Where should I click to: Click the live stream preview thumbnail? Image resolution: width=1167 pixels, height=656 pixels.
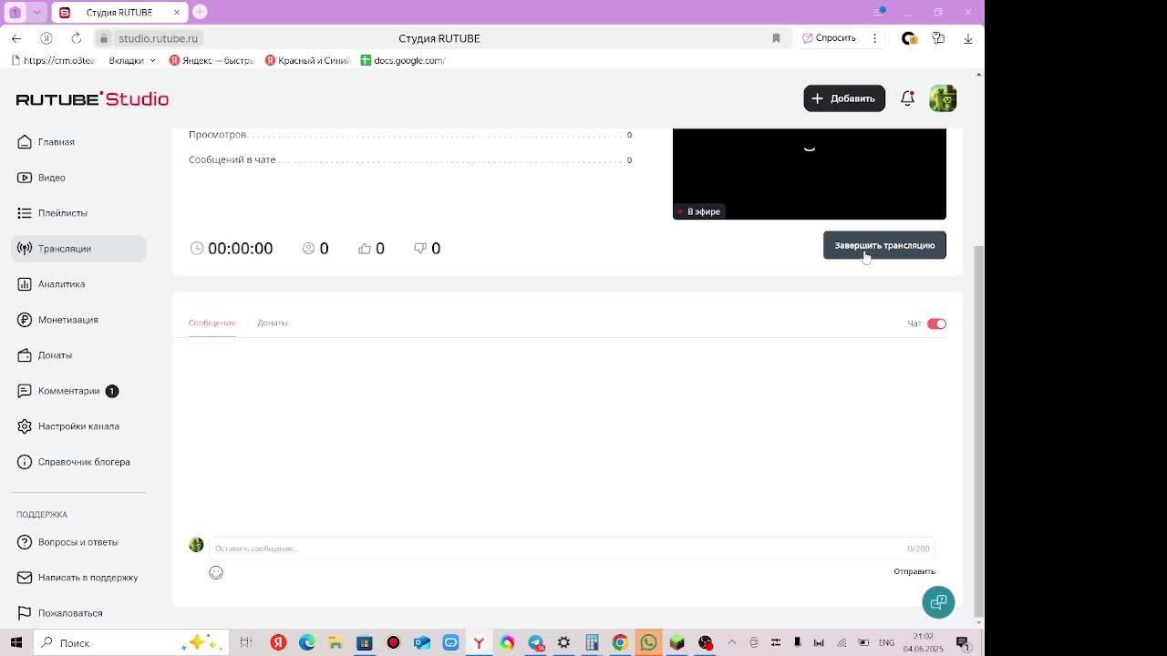pyautogui.click(x=810, y=174)
